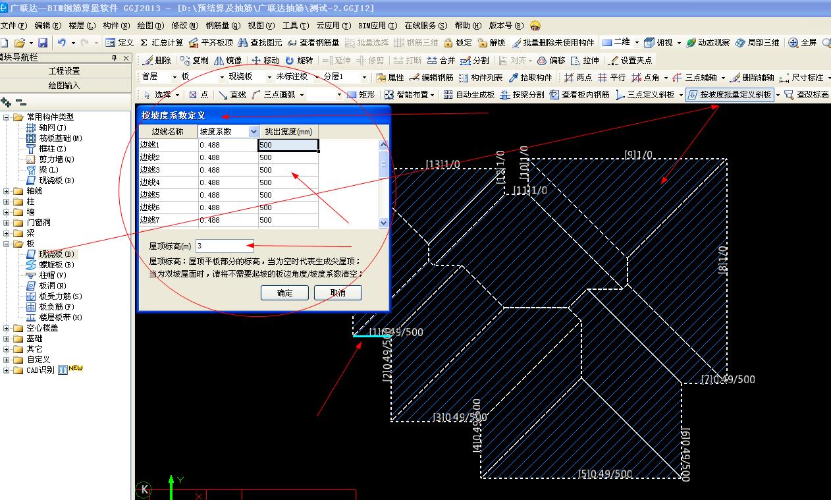
Task: Expand the 基础 tree node
Action: pyautogui.click(x=7, y=339)
